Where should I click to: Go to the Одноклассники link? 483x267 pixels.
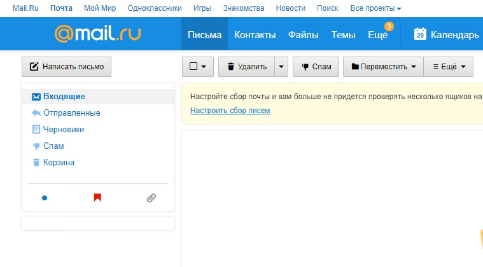point(155,8)
